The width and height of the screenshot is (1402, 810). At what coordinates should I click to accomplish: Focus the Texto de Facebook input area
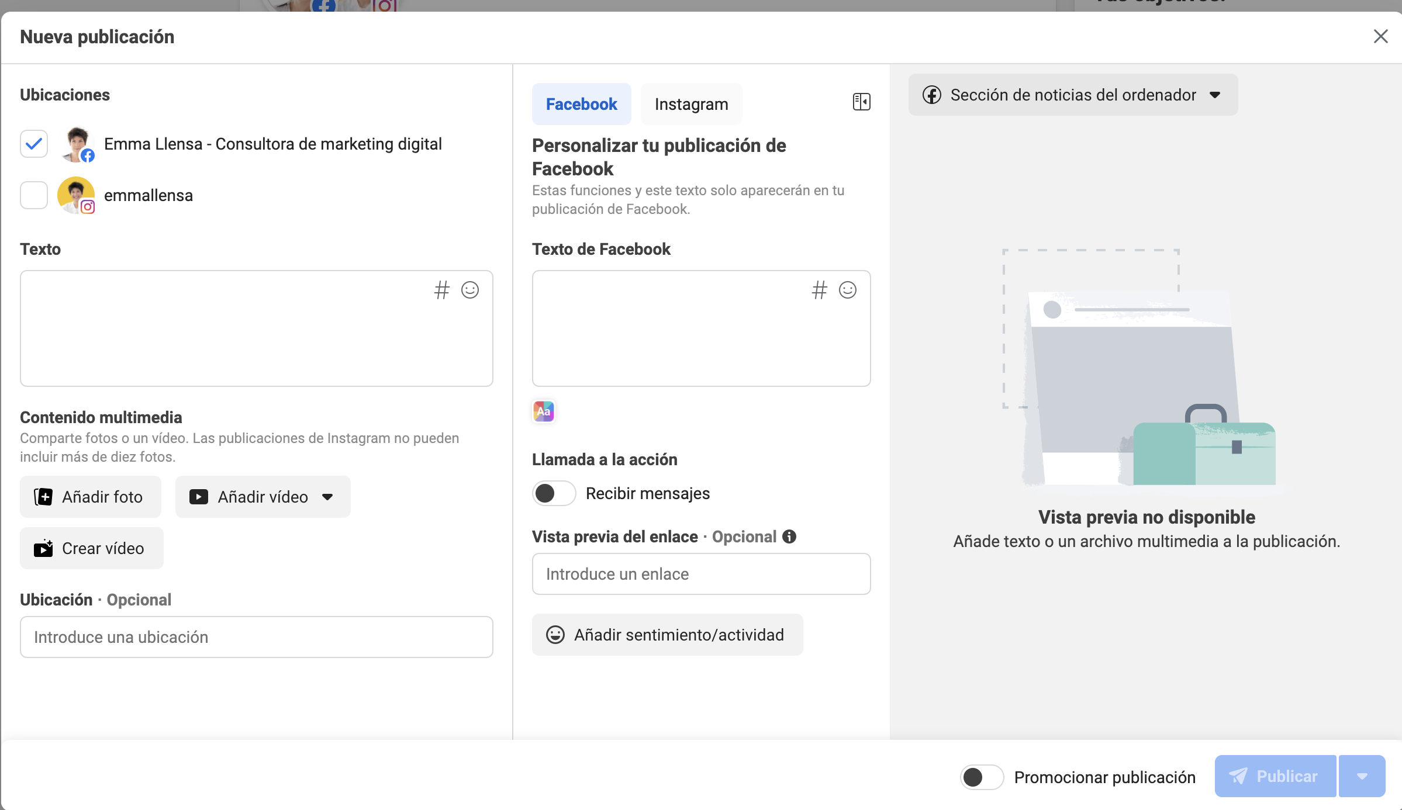point(702,328)
